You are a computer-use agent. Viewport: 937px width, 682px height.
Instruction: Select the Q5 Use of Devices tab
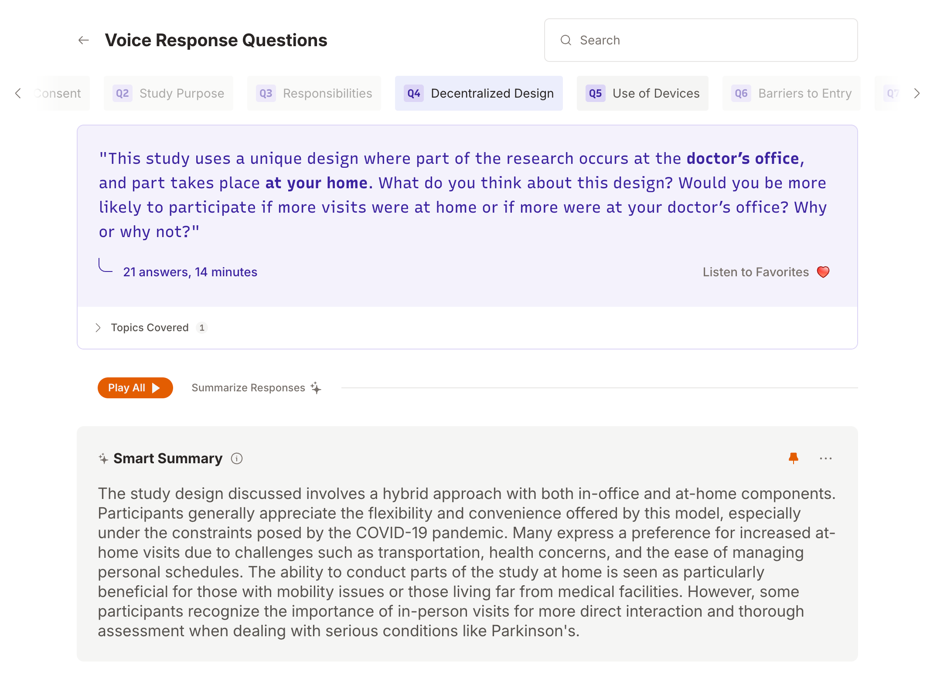click(x=642, y=93)
